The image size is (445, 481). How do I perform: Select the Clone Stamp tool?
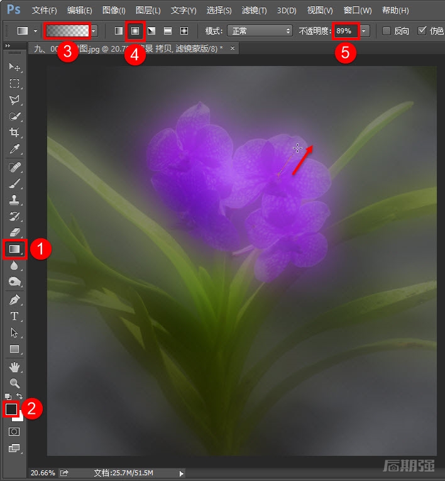point(14,200)
